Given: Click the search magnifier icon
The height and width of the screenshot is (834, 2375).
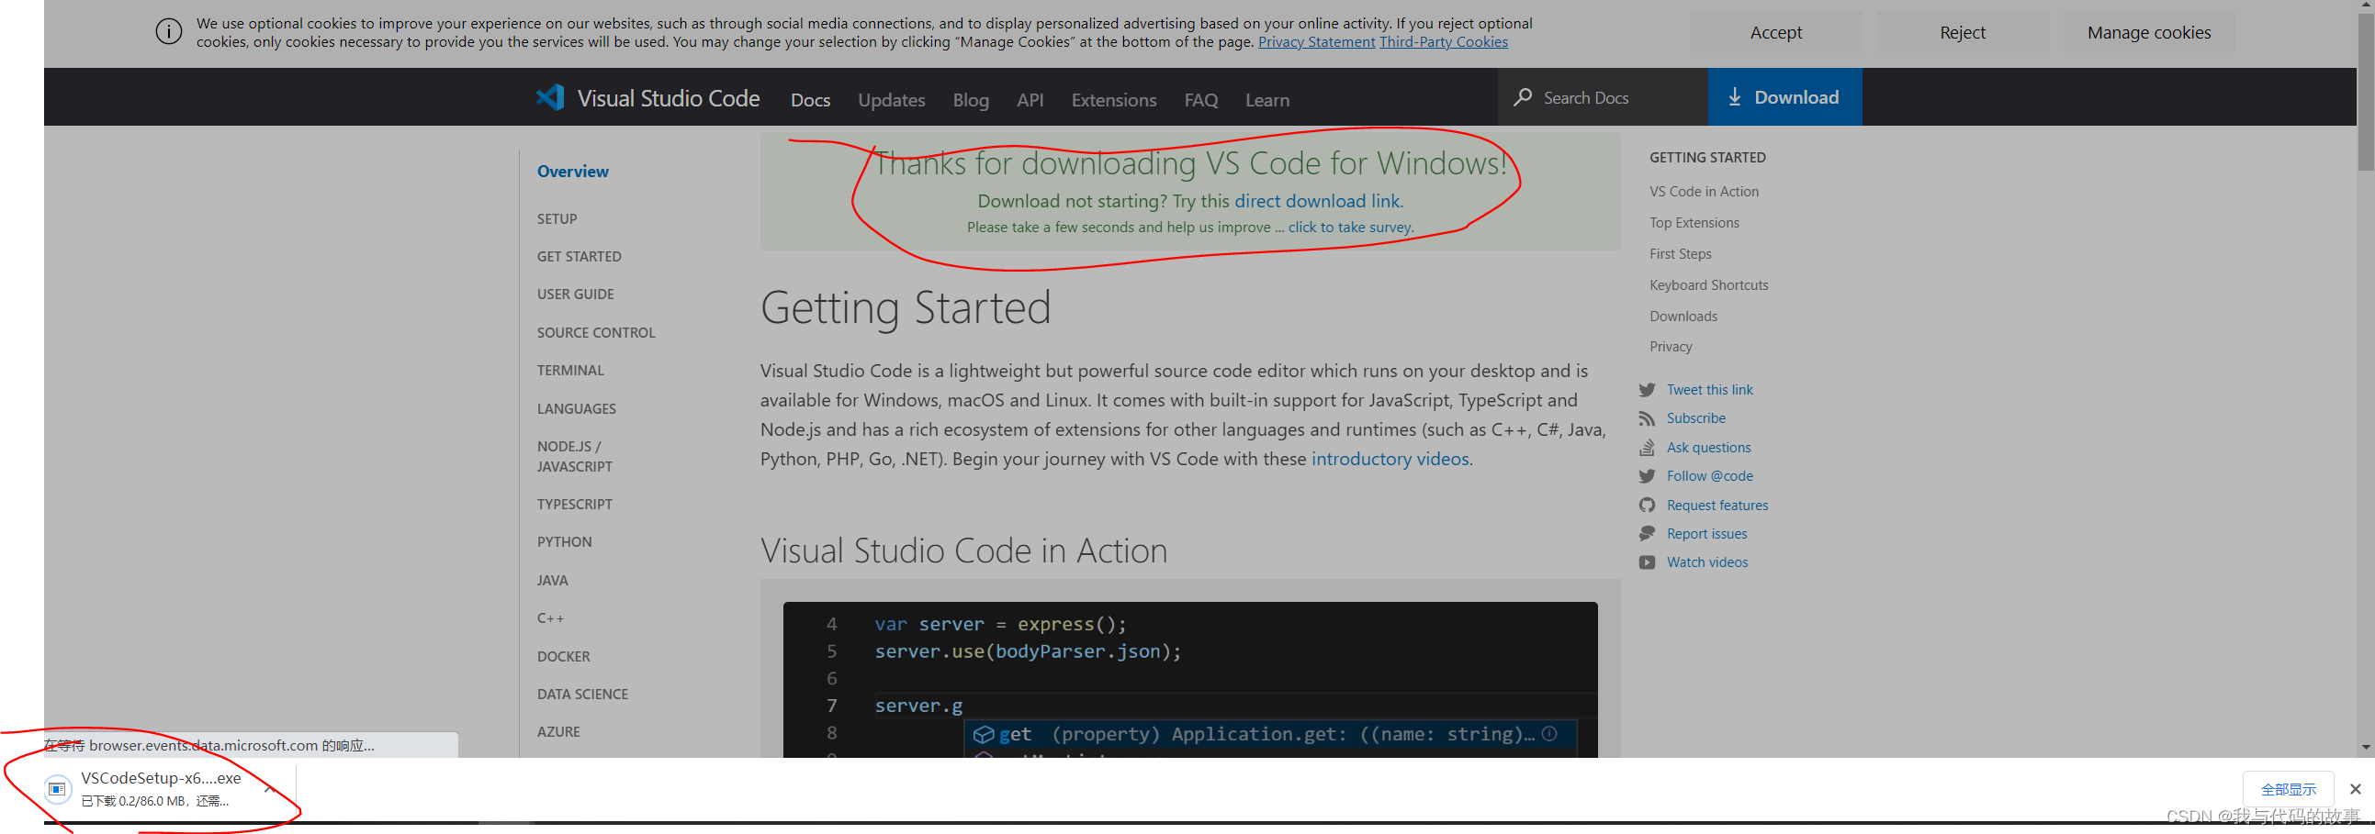Looking at the screenshot, I should pyautogui.click(x=1522, y=97).
